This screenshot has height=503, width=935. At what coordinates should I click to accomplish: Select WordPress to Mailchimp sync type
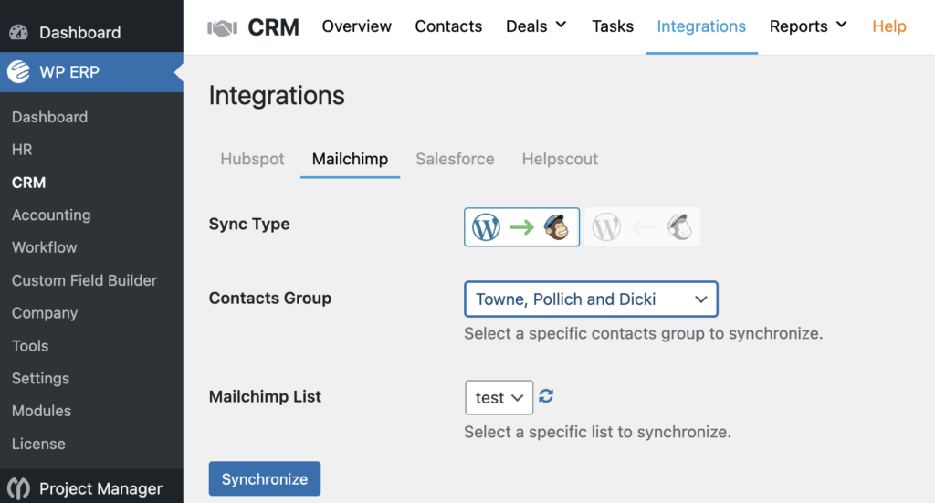coord(521,227)
